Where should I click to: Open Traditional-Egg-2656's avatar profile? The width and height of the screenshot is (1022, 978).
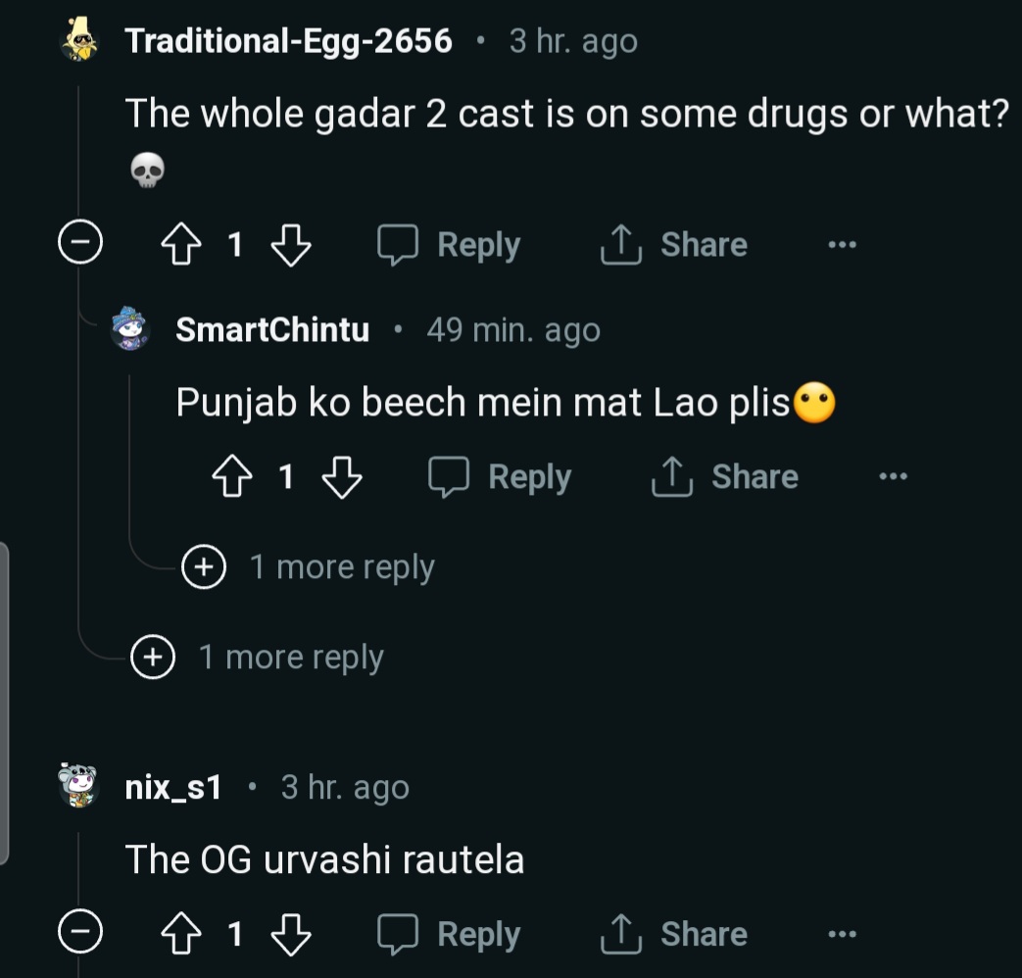click(x=81, y=41)
